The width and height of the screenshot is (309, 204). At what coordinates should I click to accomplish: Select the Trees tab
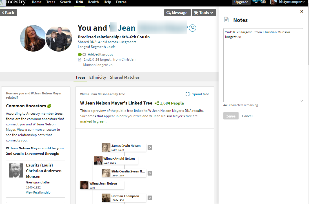pos(80,77)
